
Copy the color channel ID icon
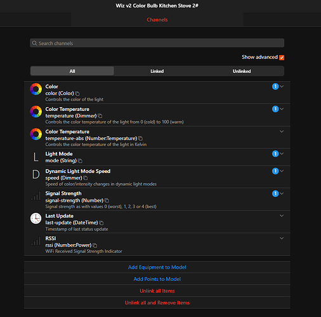pyautogui.click(x=77, y=93)
